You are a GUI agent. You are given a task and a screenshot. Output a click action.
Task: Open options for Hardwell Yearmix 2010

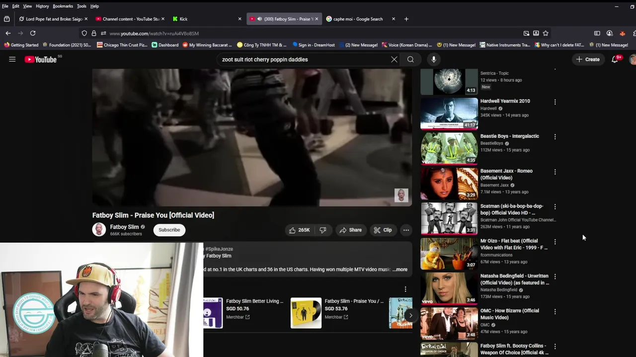[555, 102]
